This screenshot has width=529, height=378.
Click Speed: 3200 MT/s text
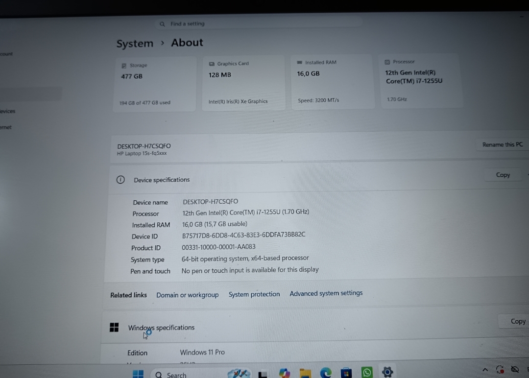click(x=318, y=100)
